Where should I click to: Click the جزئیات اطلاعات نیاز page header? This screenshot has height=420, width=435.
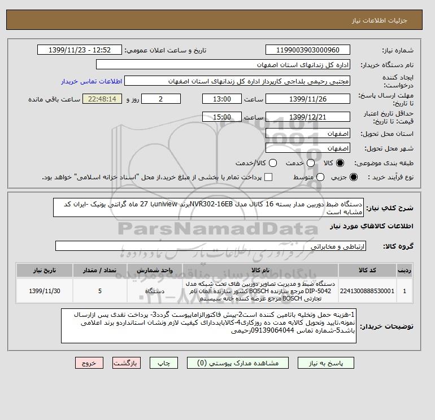point(379,20)
